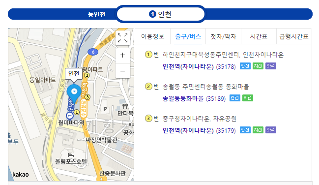Click 올림포스호텔 text label on map
Screen dimensions: 319x185
(x=71, y=161)
